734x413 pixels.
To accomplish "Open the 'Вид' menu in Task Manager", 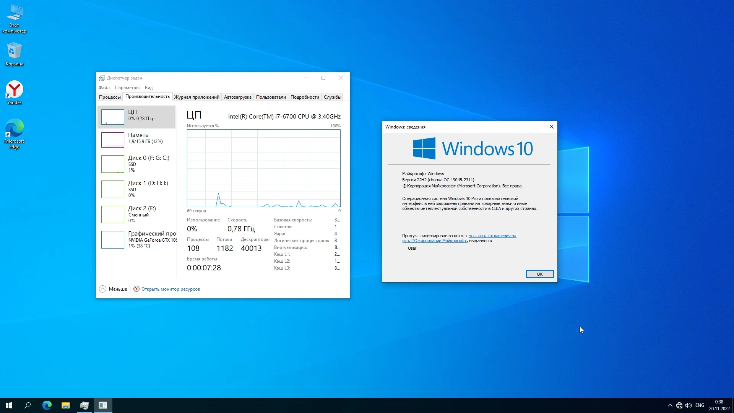I will point(148,88).
